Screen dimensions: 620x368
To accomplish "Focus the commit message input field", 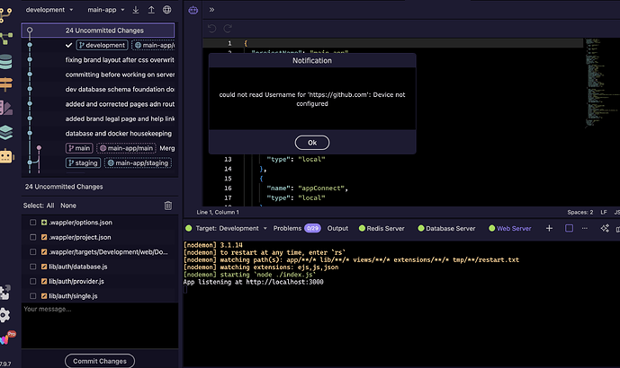I will tap(100, 325).
